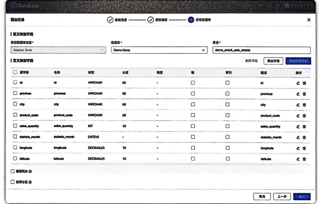Enable the 增量同步 incremental sync checkbox
320x204 pixels.
tap(12, 171)
